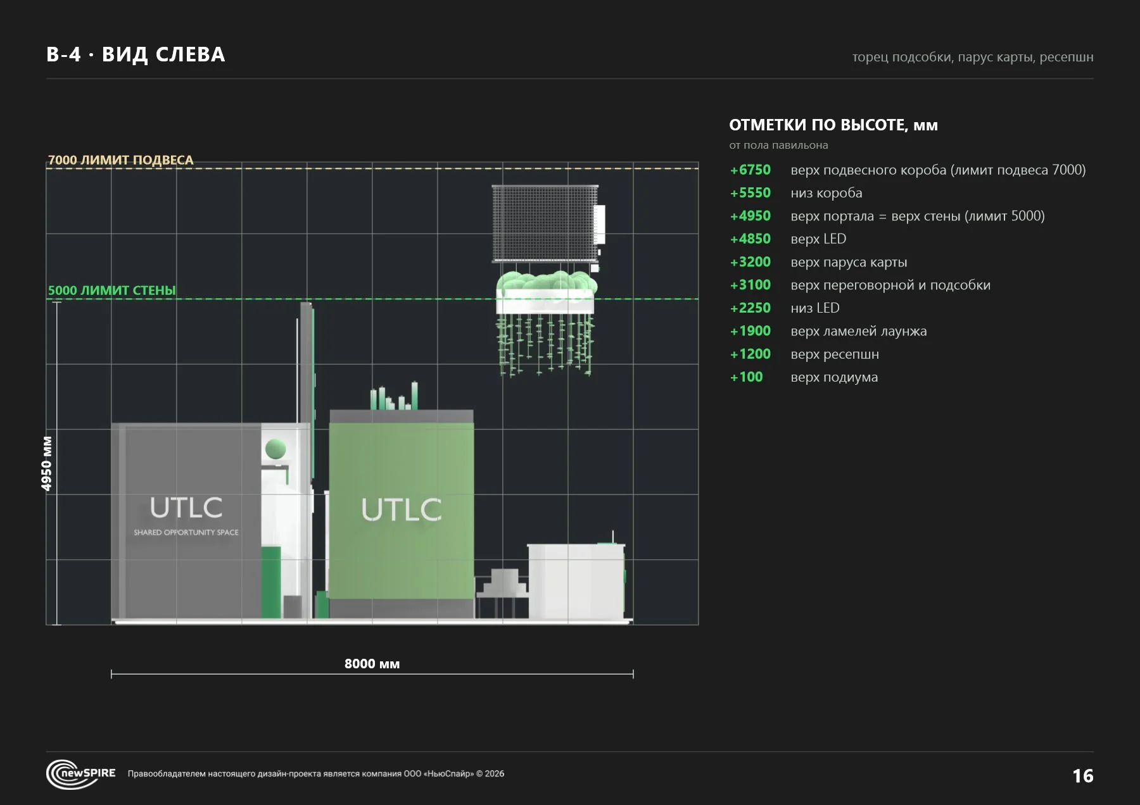Click the "+2250" height value
Screen dimensions: 1140x805
750,308
